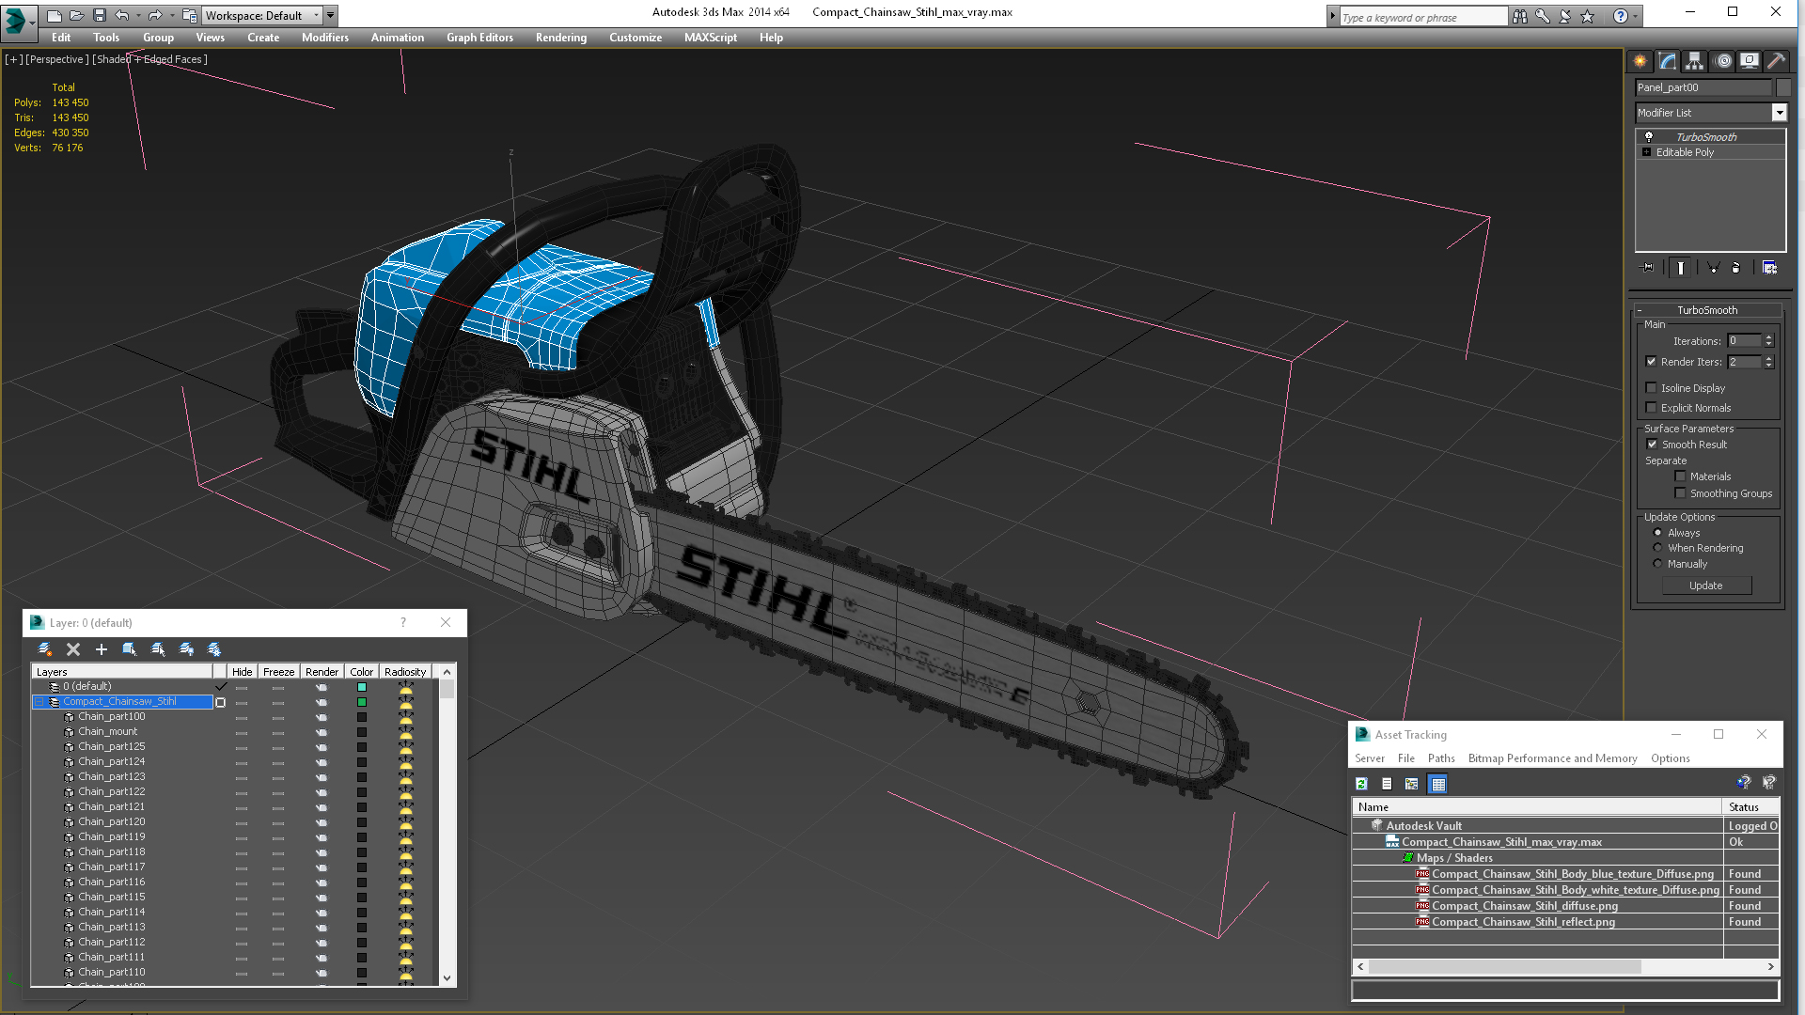Select the Always update radio button
Image resolution: width=1805 pixels, height=1015 pixels.
[1658, 533]
